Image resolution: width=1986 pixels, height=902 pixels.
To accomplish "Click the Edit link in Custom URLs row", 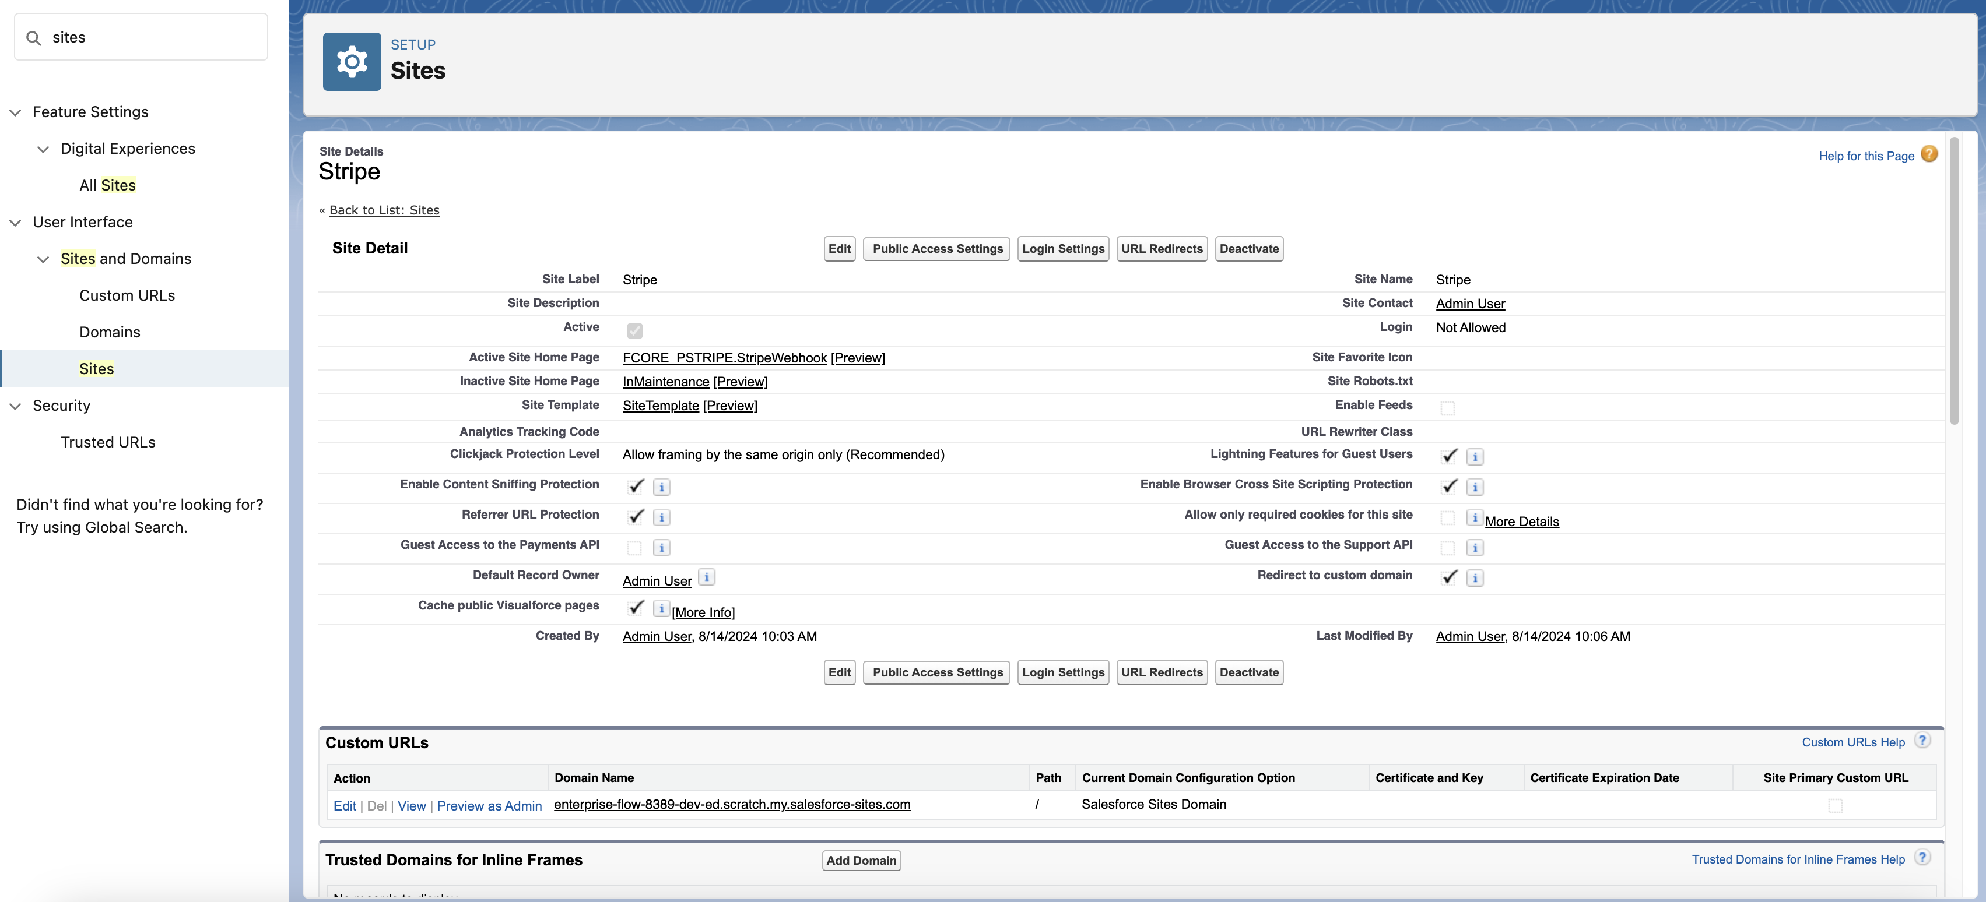I will pyautogui.click(x=345, y=806).
